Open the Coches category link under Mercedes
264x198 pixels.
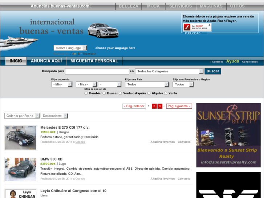pyautogui.click(x=80, y=142)
